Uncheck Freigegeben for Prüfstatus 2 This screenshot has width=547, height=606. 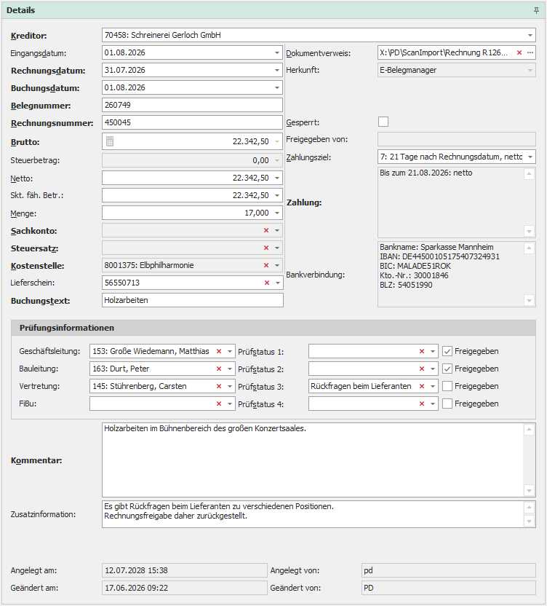447,369
